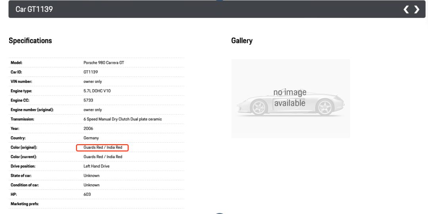Click the 'Condition of car:' label
This screenshot has width=428, height=214.
tap(24, 185)
